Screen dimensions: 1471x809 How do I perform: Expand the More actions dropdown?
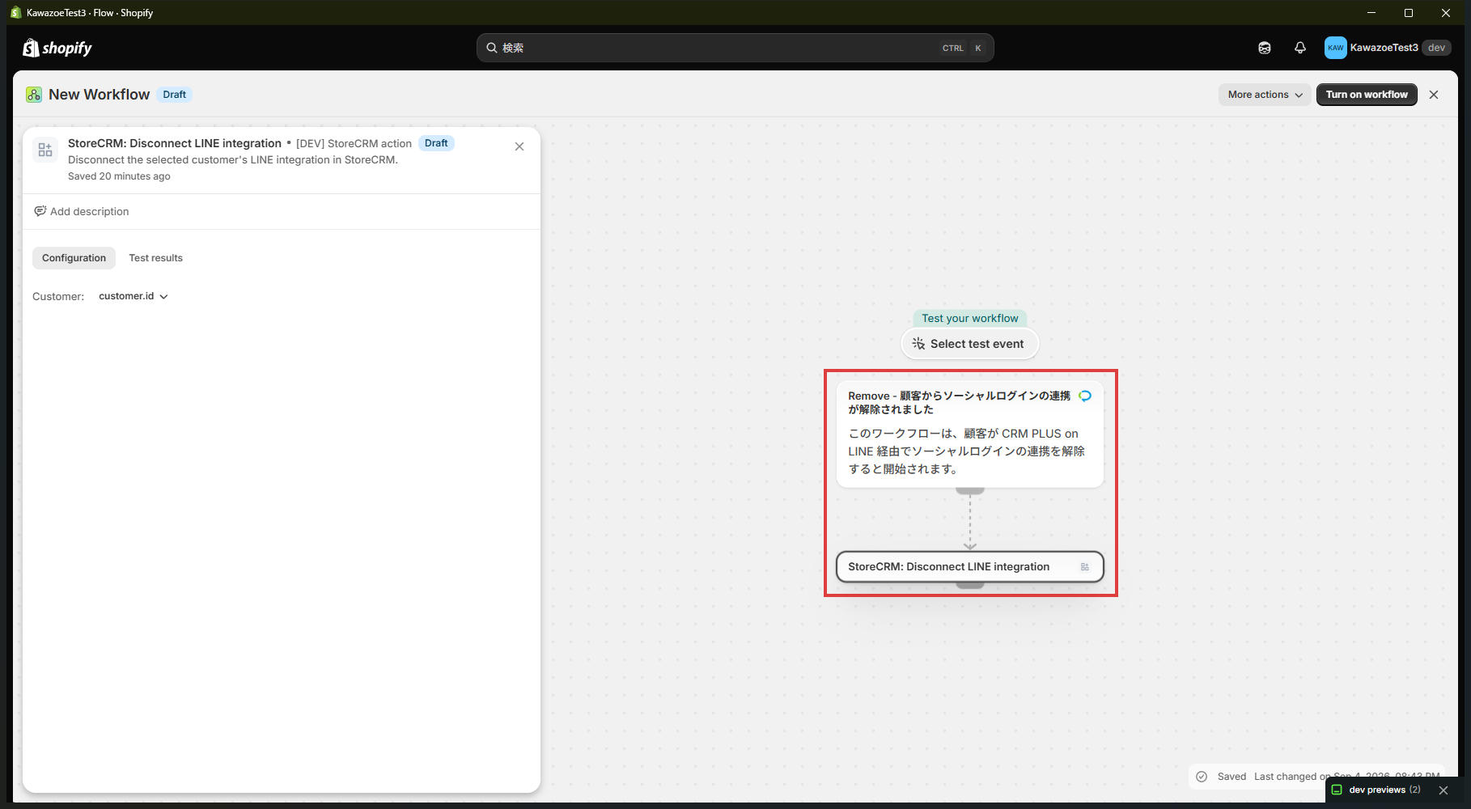[1265, 95]
